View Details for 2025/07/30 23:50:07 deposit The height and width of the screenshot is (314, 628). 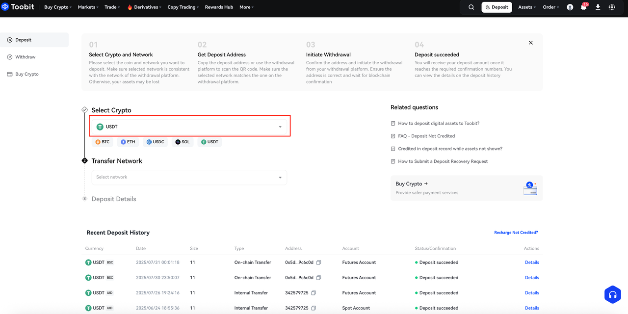pos(532,278)
